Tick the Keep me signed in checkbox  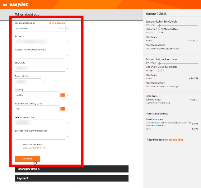click(x=18, y=146)
